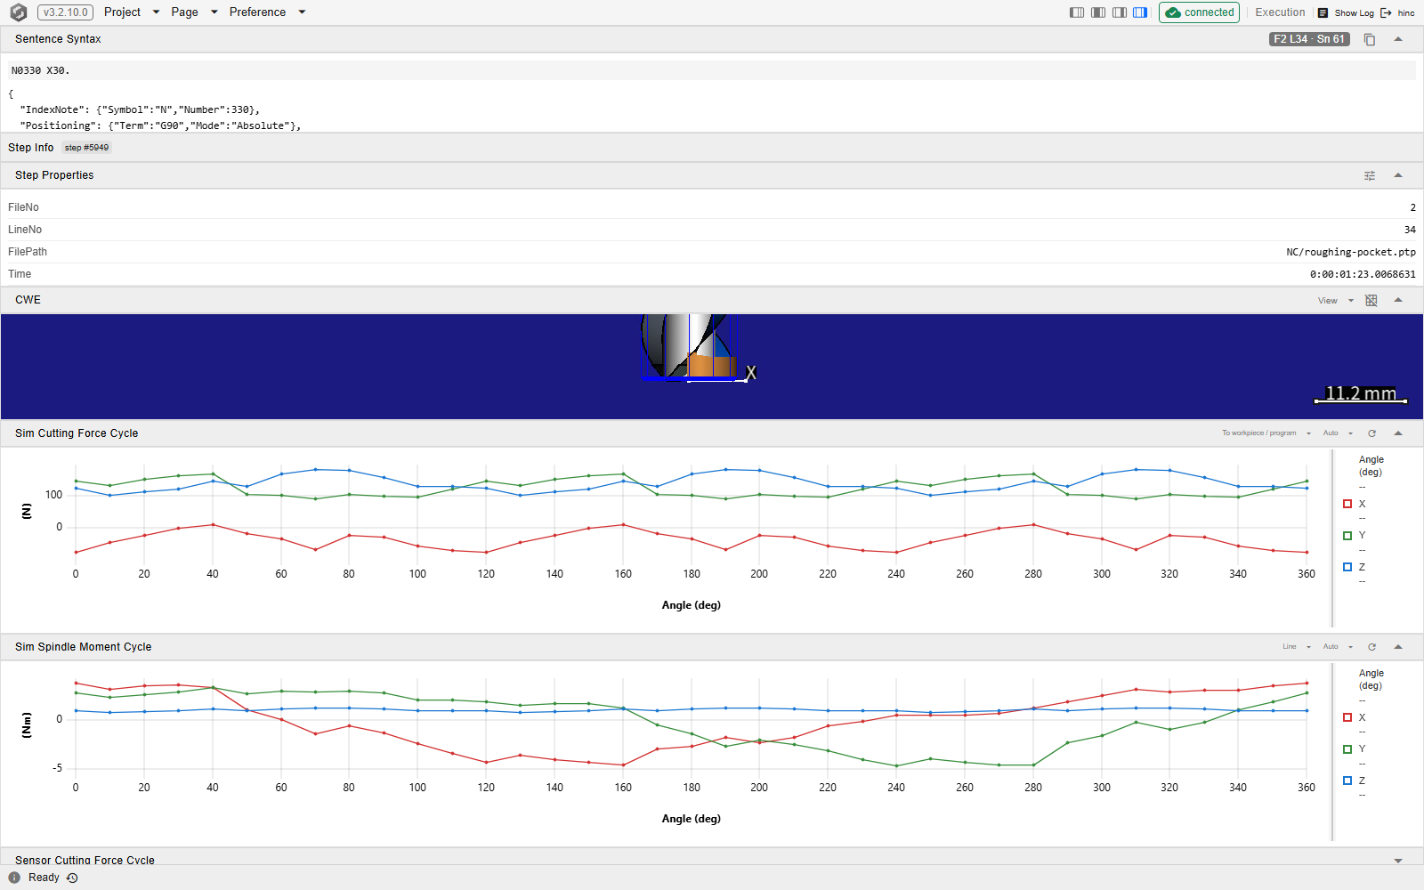The image size is (1424, 890).
Task: Collapse the Step Properties panel
Action: [1398, 175]
